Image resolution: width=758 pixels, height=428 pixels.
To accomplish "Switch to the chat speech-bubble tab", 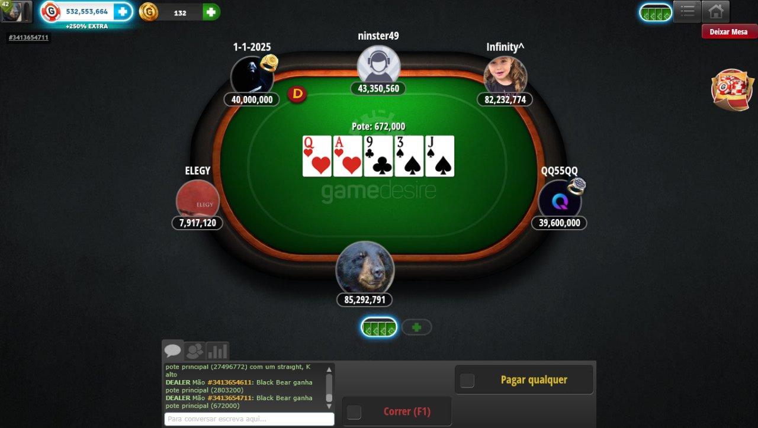I will click(173, 351).
